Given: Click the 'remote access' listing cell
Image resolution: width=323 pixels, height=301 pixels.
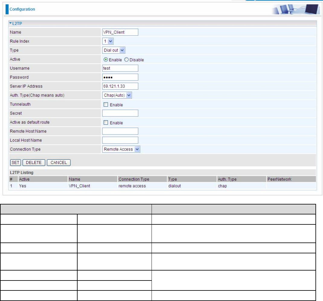Looking at the screenshot, I should click(x=132, y=186).
